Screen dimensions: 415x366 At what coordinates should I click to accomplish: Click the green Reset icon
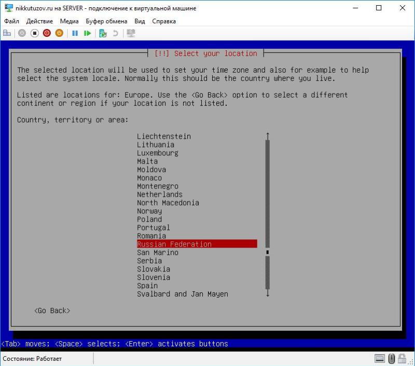[x=87, y=33]
